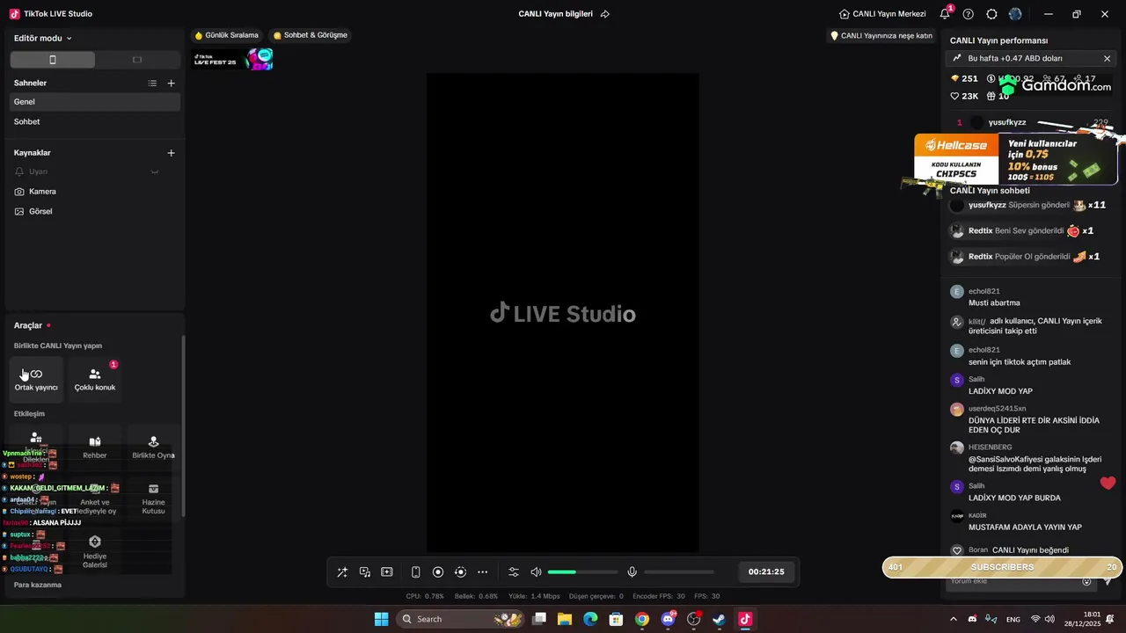Adjust the microphone level slider

678,572
